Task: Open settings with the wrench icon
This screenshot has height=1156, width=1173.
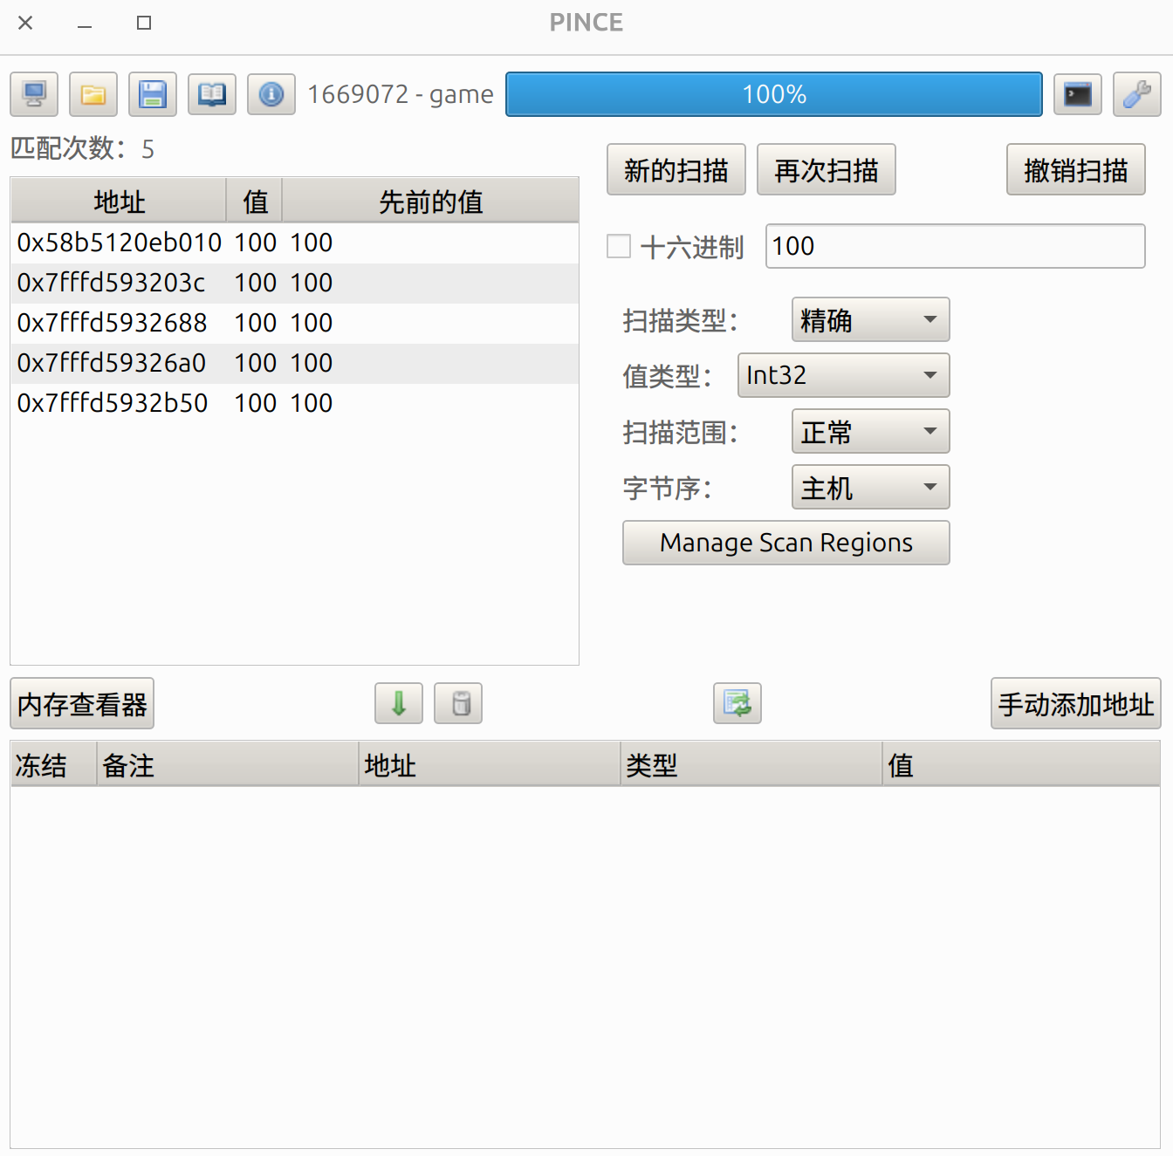Action: pos(1137,94)
